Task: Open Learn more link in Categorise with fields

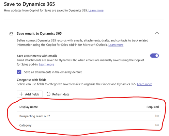Action: [x=144, y=84]
